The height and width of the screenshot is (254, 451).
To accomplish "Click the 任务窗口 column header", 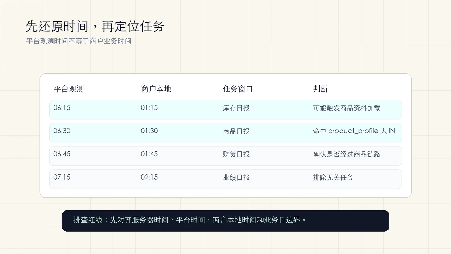I will tap(238, 89).
